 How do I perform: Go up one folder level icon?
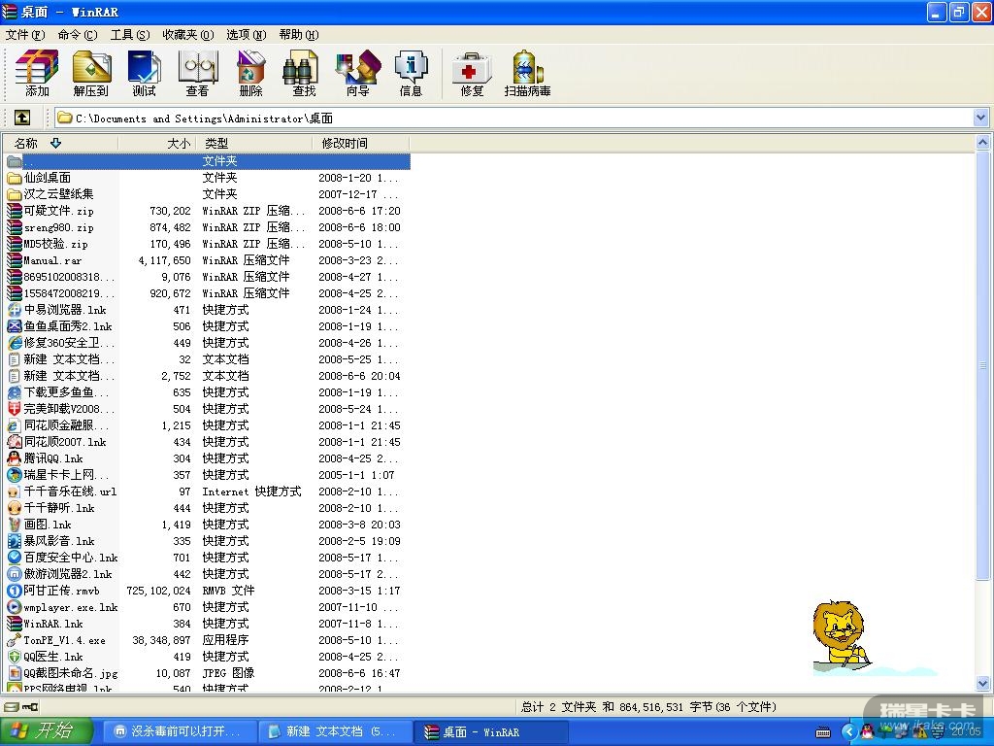21,118
